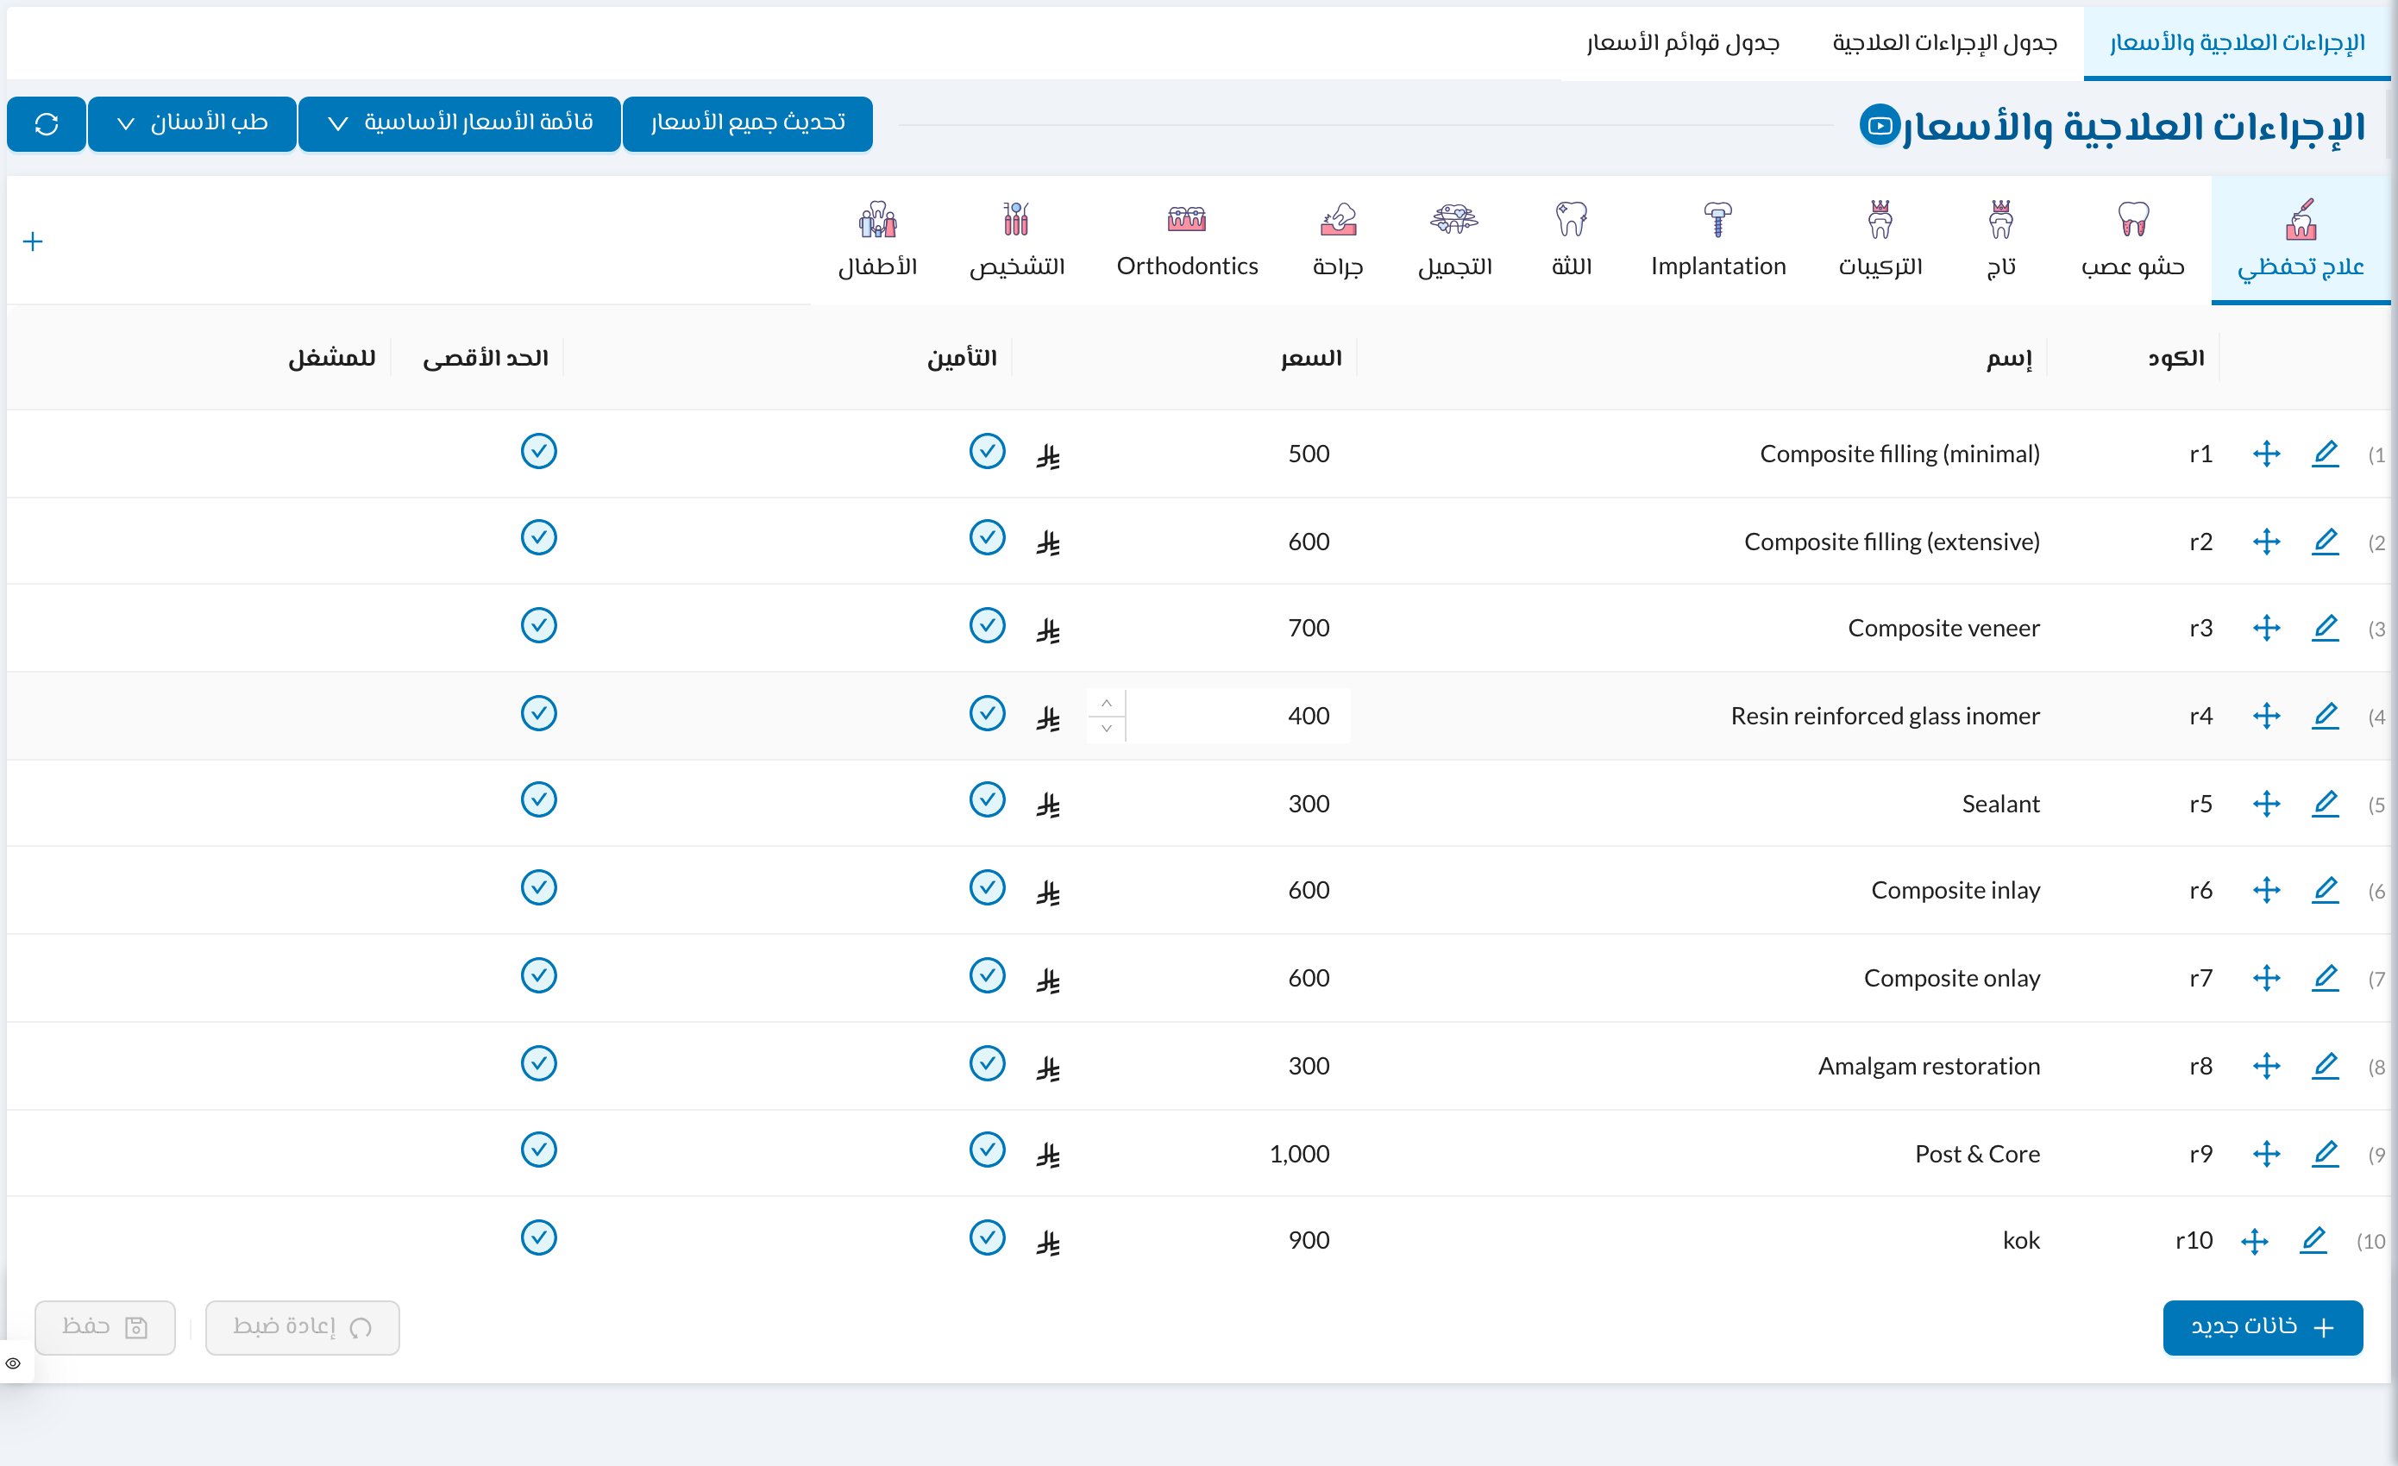The image size is (2398, 1466).
Task: Toggle insurance check for kok row
Action: pyautogui.click(x=987, y=1237)
